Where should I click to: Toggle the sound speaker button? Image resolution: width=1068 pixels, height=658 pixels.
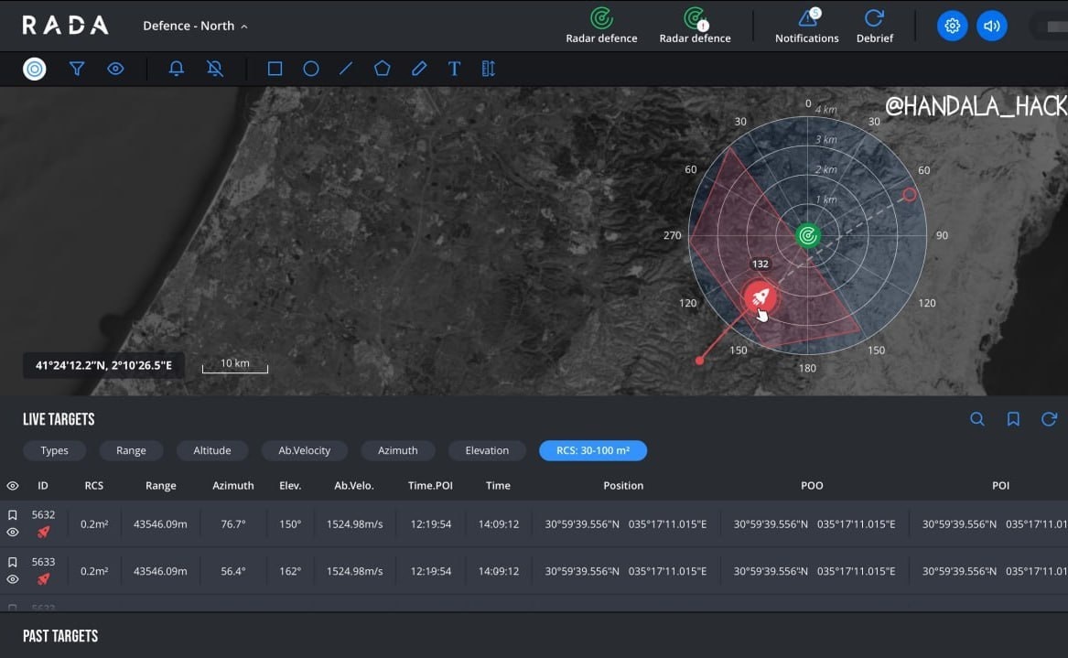991,26
